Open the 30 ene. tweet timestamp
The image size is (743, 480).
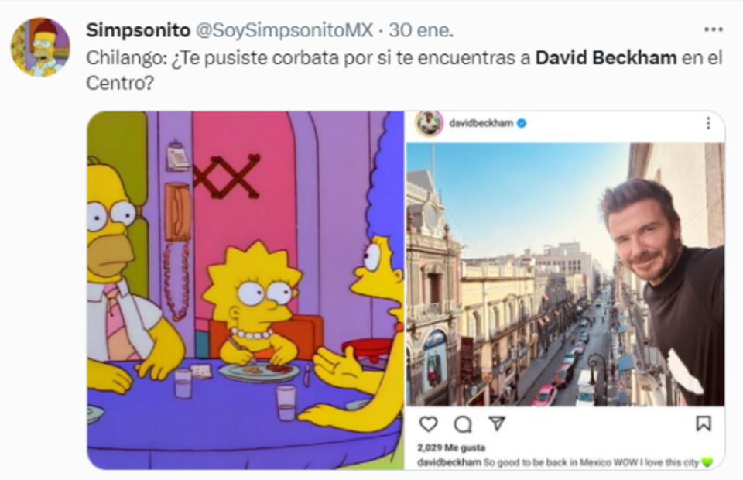pyautogui.click(x=421, y=30)
